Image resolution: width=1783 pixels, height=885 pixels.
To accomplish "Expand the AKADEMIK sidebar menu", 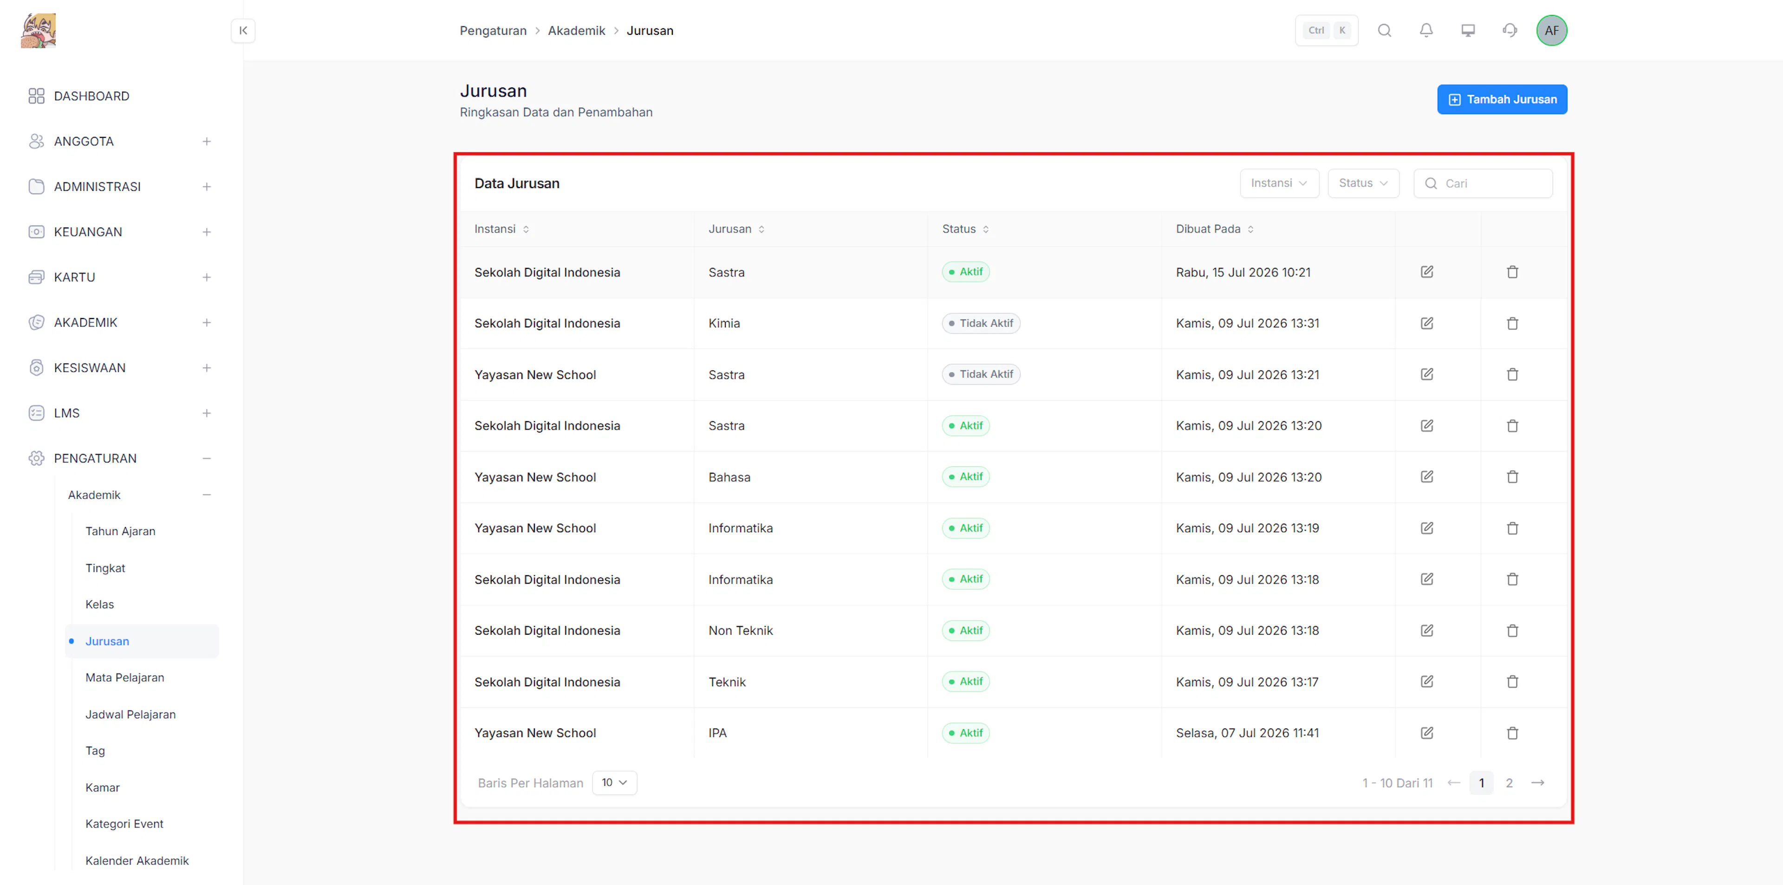I will point(206,322).
